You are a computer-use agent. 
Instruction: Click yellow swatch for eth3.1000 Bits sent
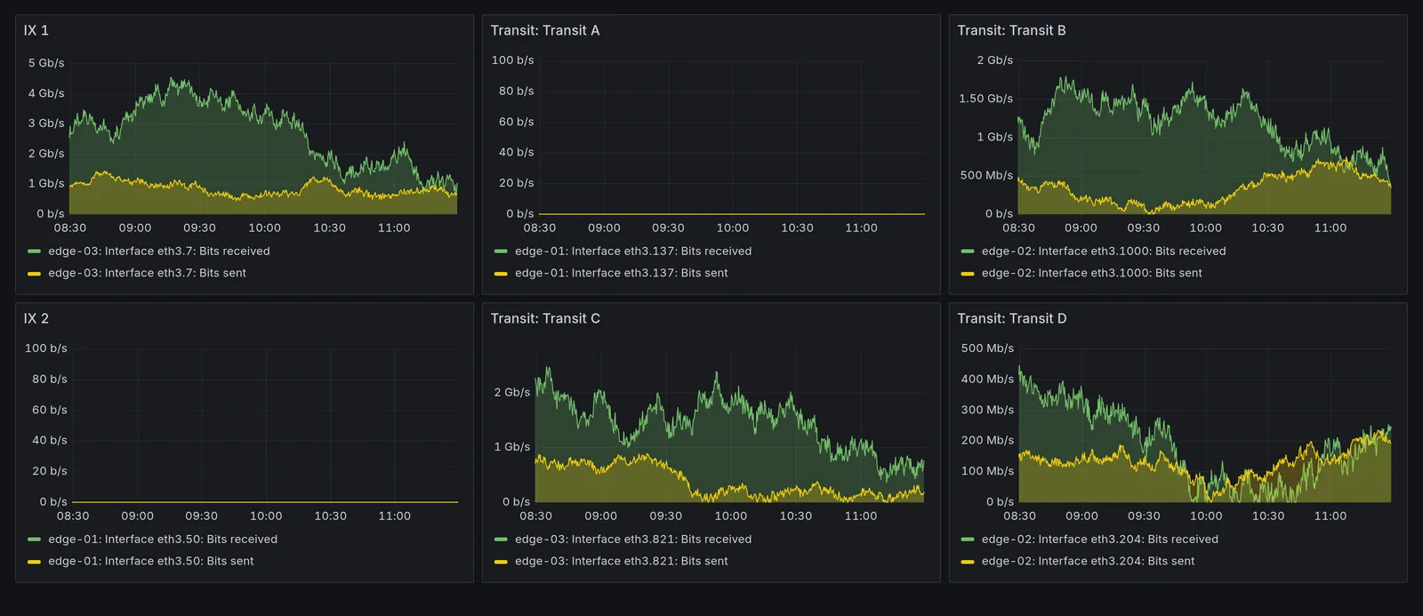point(969,273)
